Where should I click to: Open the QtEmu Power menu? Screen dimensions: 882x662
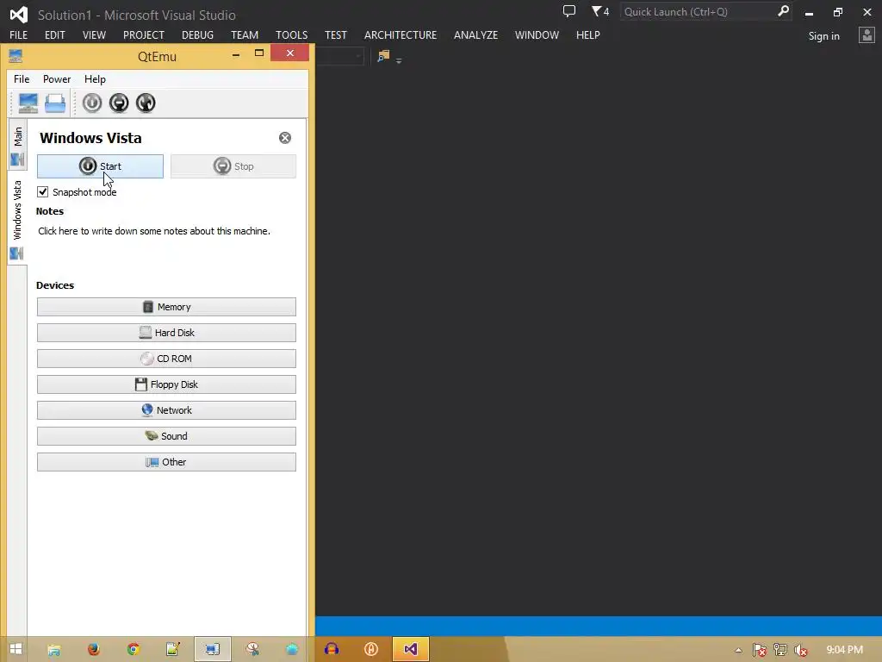57,79
